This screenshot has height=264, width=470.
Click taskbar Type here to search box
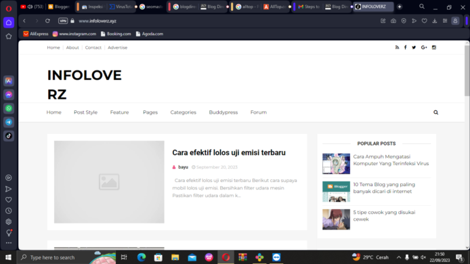coord(66,257)
